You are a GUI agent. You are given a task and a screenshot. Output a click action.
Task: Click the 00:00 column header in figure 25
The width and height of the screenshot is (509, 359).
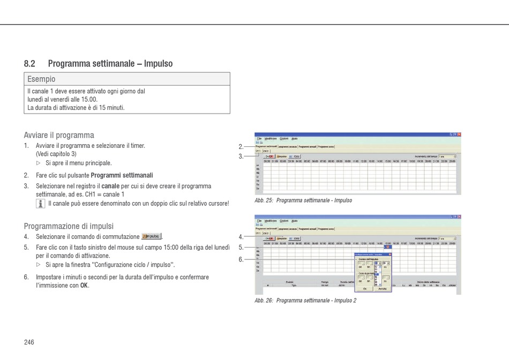(x=267, y=161)
